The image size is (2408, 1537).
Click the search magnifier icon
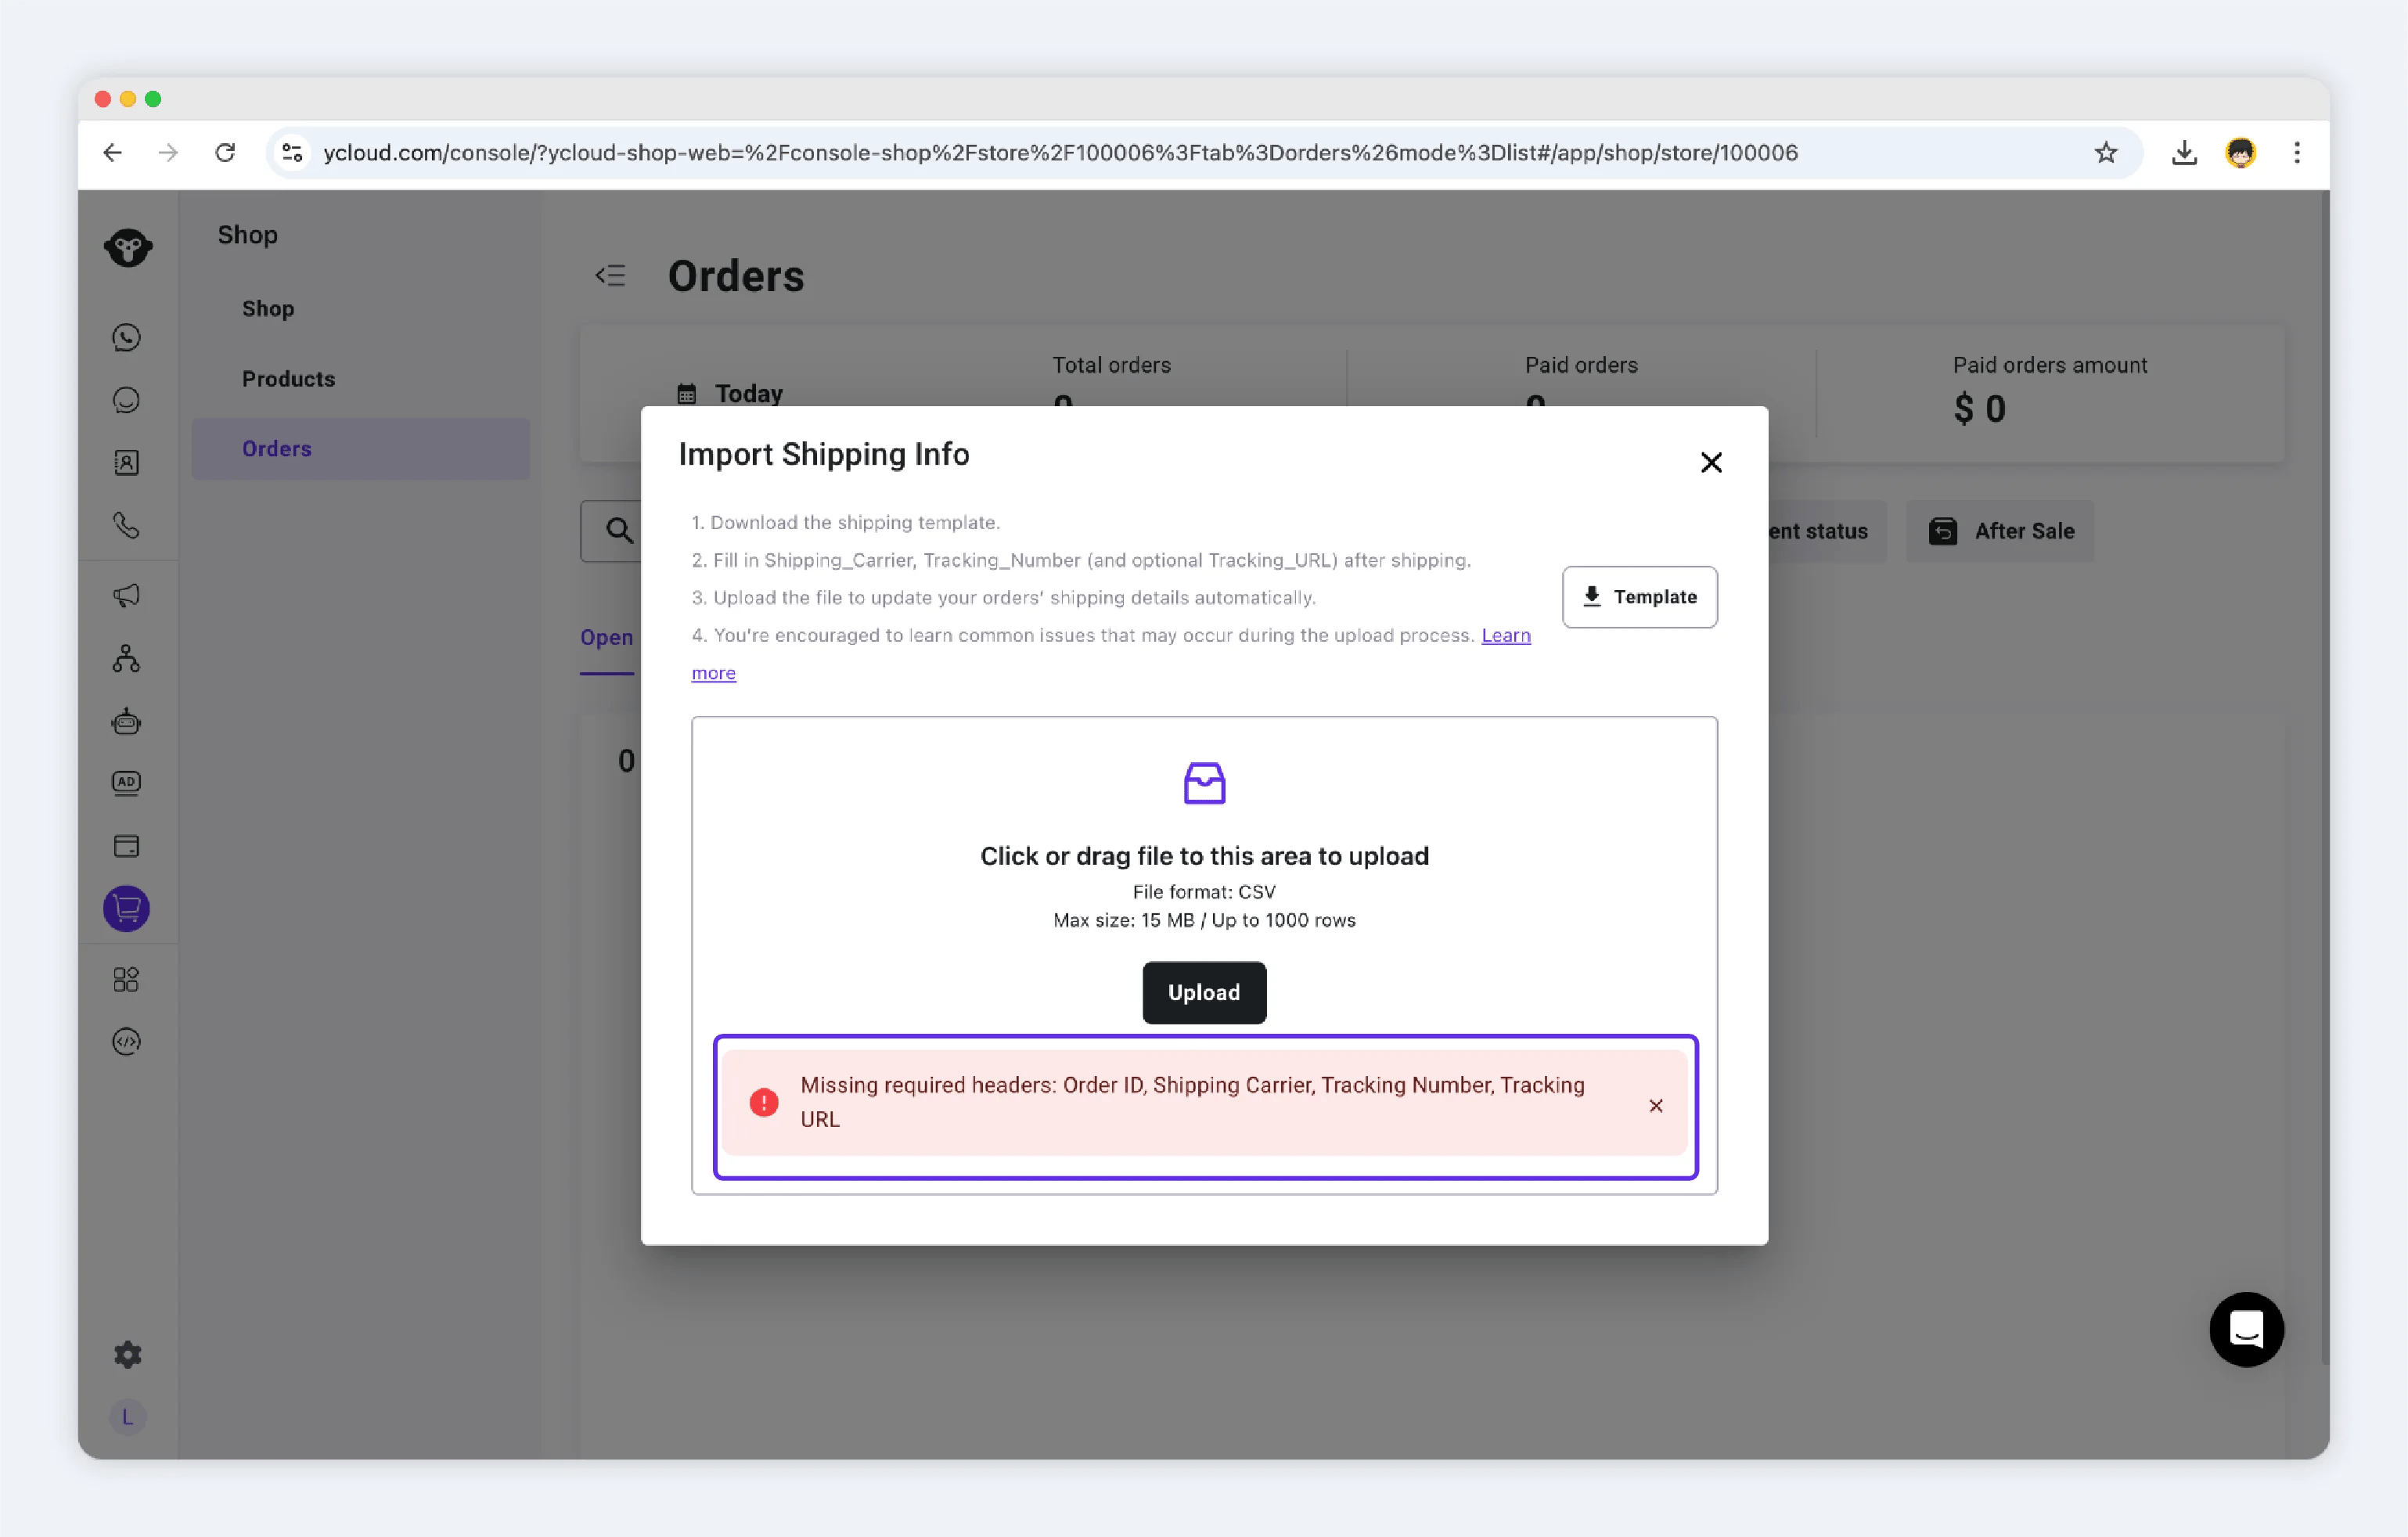click(619, 530)
